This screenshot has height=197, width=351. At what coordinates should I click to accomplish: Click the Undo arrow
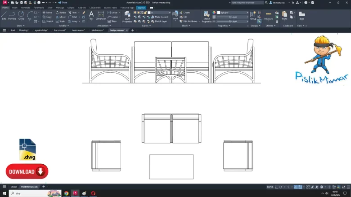(x=43, y=2)
